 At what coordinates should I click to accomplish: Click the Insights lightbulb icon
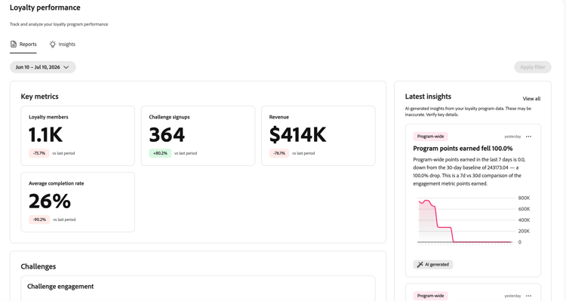pos(53,44)
